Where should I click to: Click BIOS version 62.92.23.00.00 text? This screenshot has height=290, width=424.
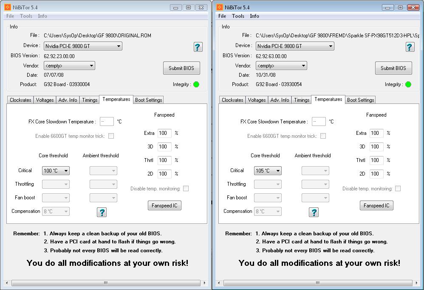pos(59,56)
